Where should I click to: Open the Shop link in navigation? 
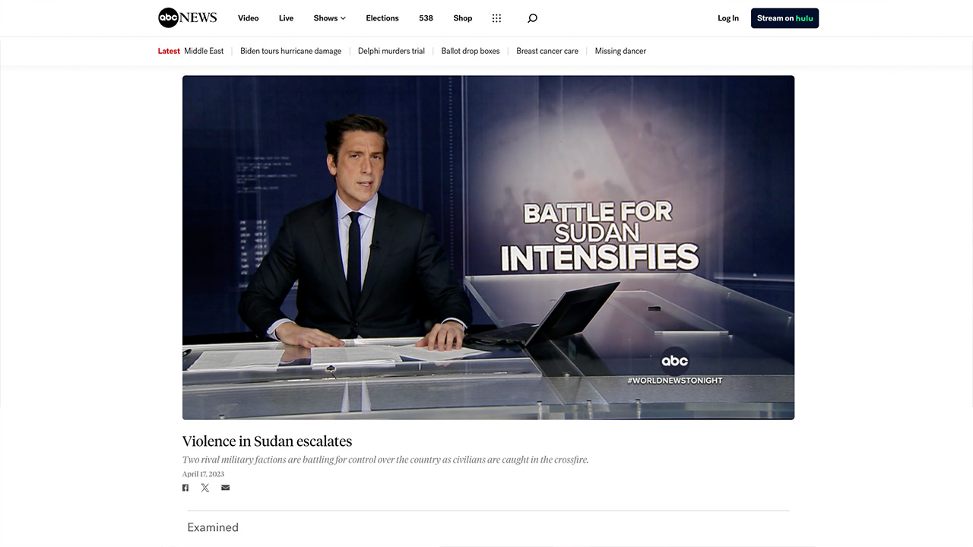[463, 18]
